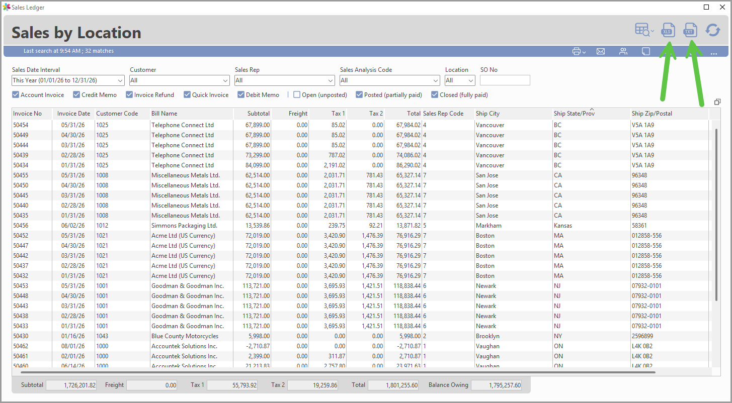The height and width of the screenshot is (403, 732).
Task: Sort by Total column header
Action: [403, 114]
